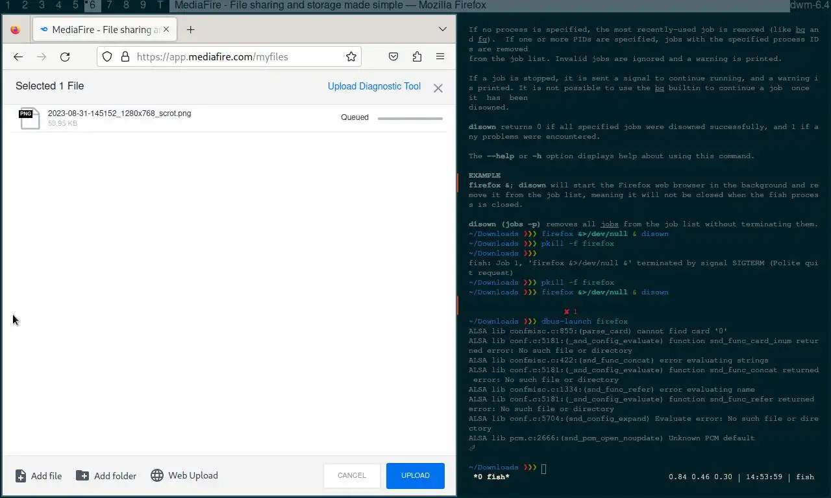Open the Pocket save icon

(393, 56)
